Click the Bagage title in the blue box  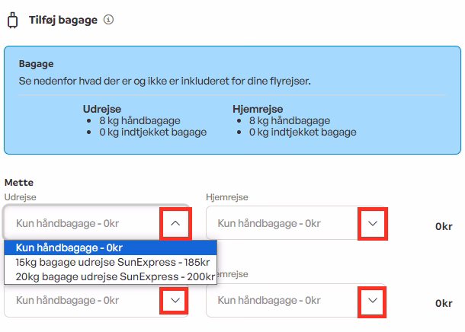[x=36, y=64]
